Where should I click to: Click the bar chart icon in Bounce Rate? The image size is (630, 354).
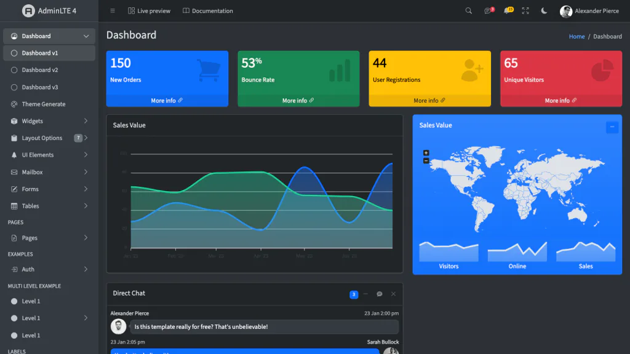[340, 70]
